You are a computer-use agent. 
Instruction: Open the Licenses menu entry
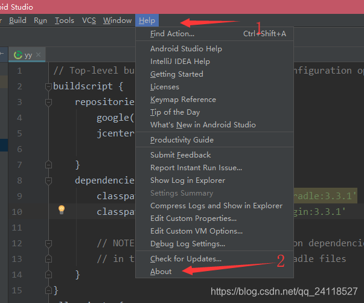(x=214, y=87)
